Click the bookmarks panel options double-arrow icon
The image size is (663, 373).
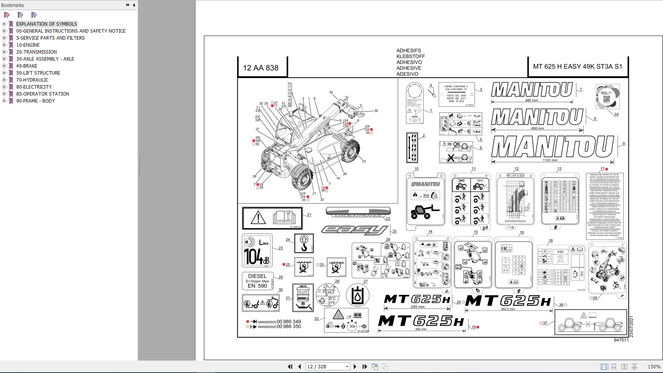coord(127,5)
